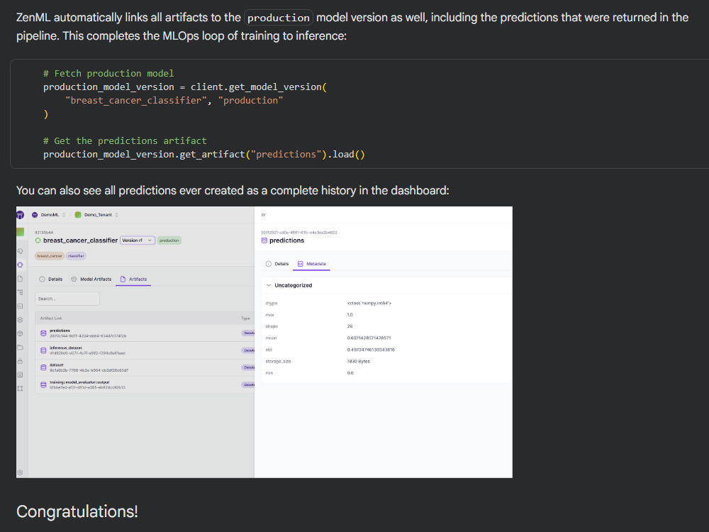Click the shape value 28

tap(350, 326)
